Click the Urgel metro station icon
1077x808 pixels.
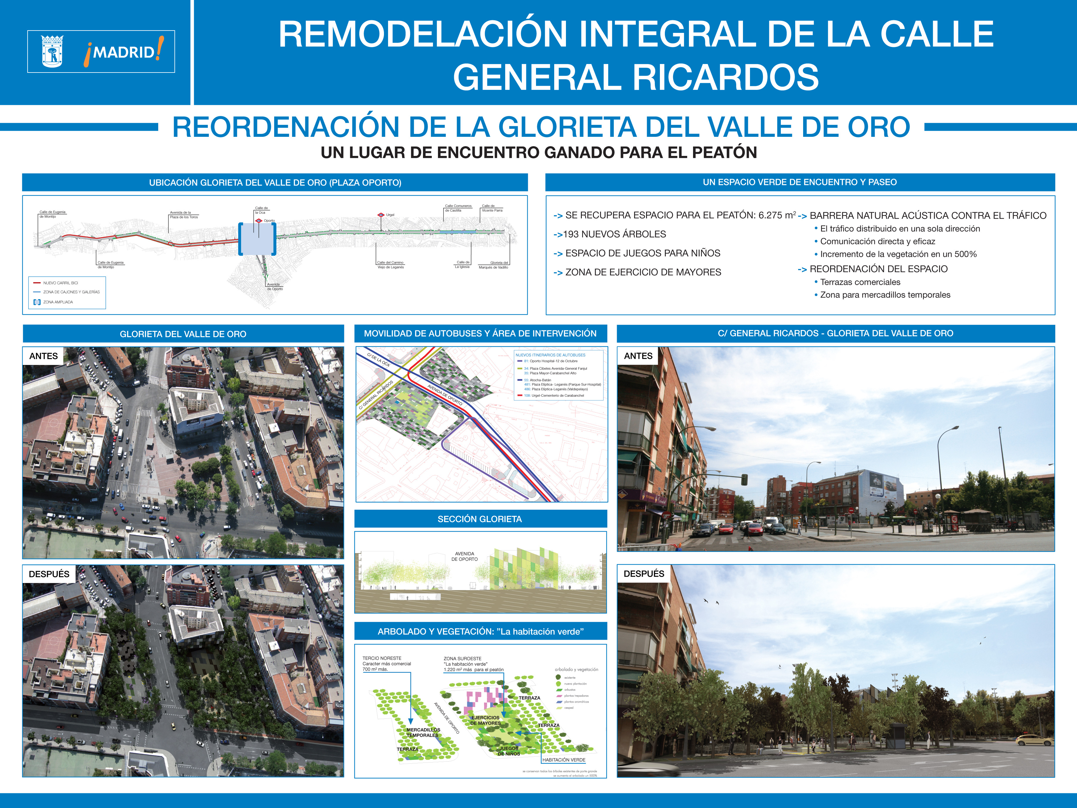[381, 215]
